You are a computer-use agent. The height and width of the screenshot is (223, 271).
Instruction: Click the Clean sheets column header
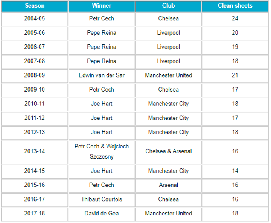pos(235,6)
